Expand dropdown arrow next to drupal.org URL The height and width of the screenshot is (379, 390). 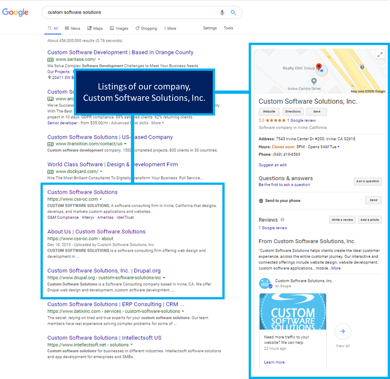pyautogui.click(x=164, y=278)
